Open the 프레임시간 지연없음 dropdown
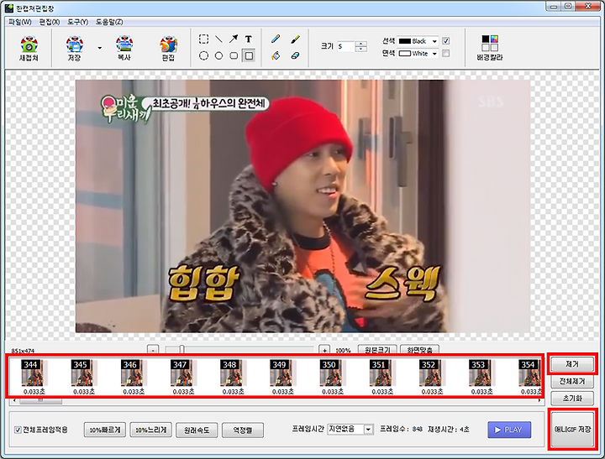This screenshot has height=459, width=605. click(x=350, y=429)
